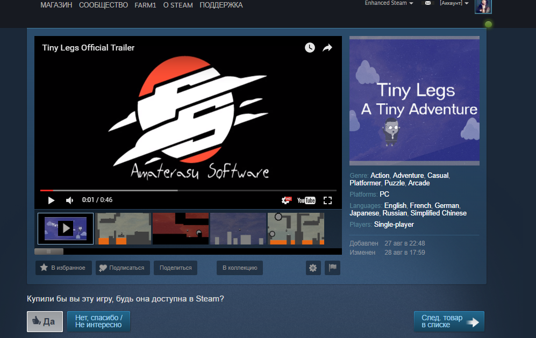Click the 'Puzzle' genre text
The image size is (536, 338).
(x=395, y=183)
